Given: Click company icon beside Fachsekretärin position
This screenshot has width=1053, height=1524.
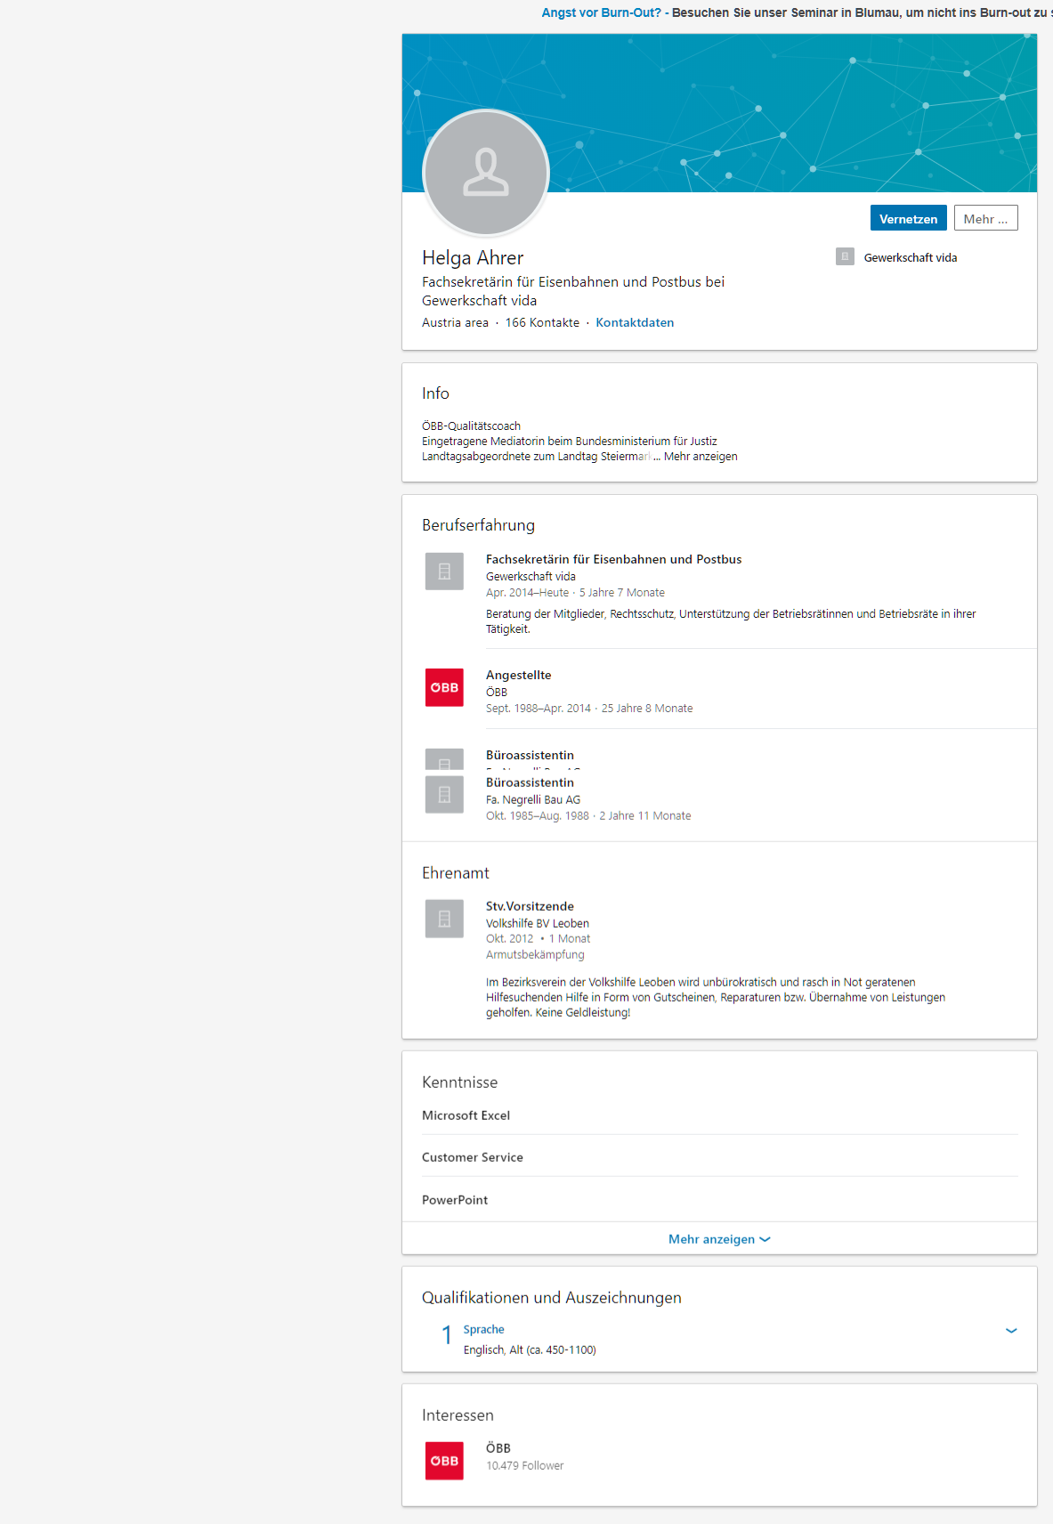Looking at the screenshot, I should pyautogui.click(x=444, y=571).
